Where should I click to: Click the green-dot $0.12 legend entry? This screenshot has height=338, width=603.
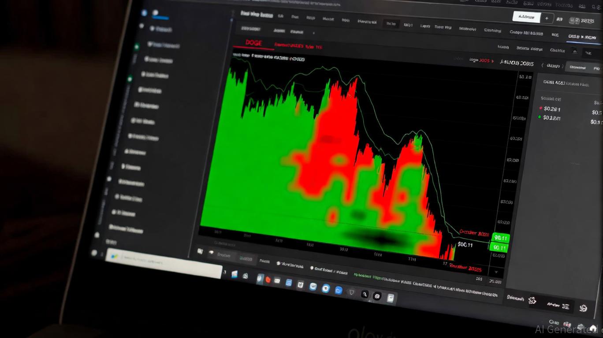point(550,118)
